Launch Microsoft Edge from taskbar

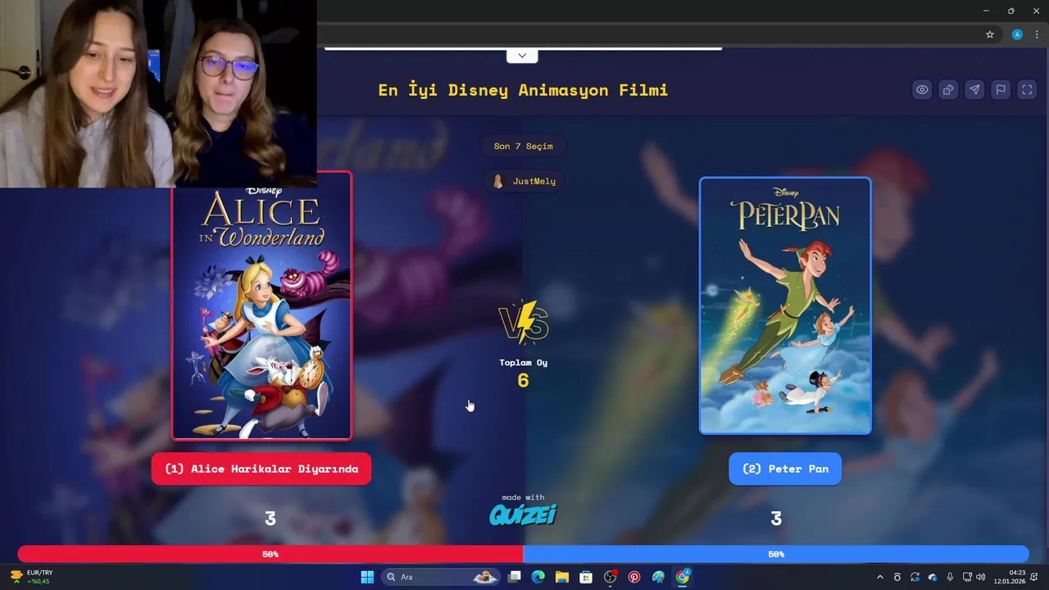point(538,577)
